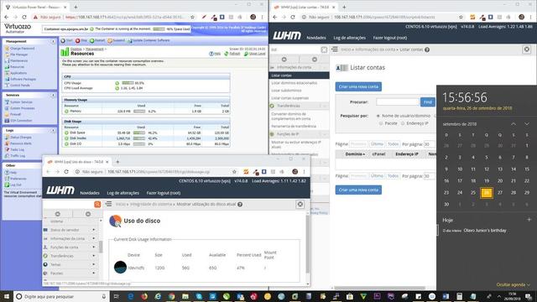The width and height of the screenshot is (537, 302).
Task: Expand the Status do servidor sidebar item
Action: tap(94, 230)
